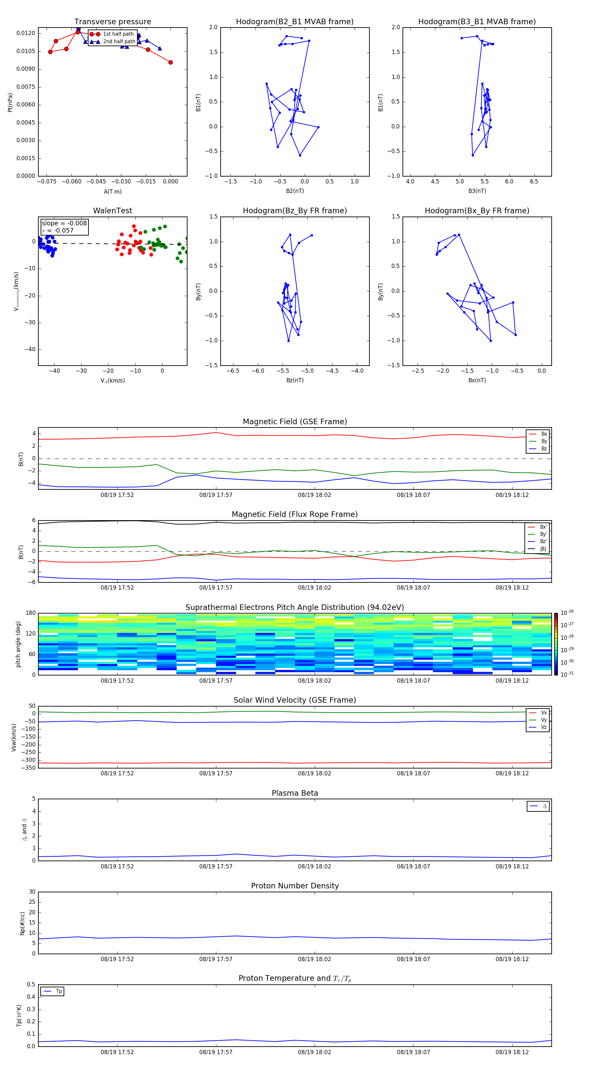
Task: Select blue 'Vz' velocity legend entry
Action: click(x=538, y=727)
